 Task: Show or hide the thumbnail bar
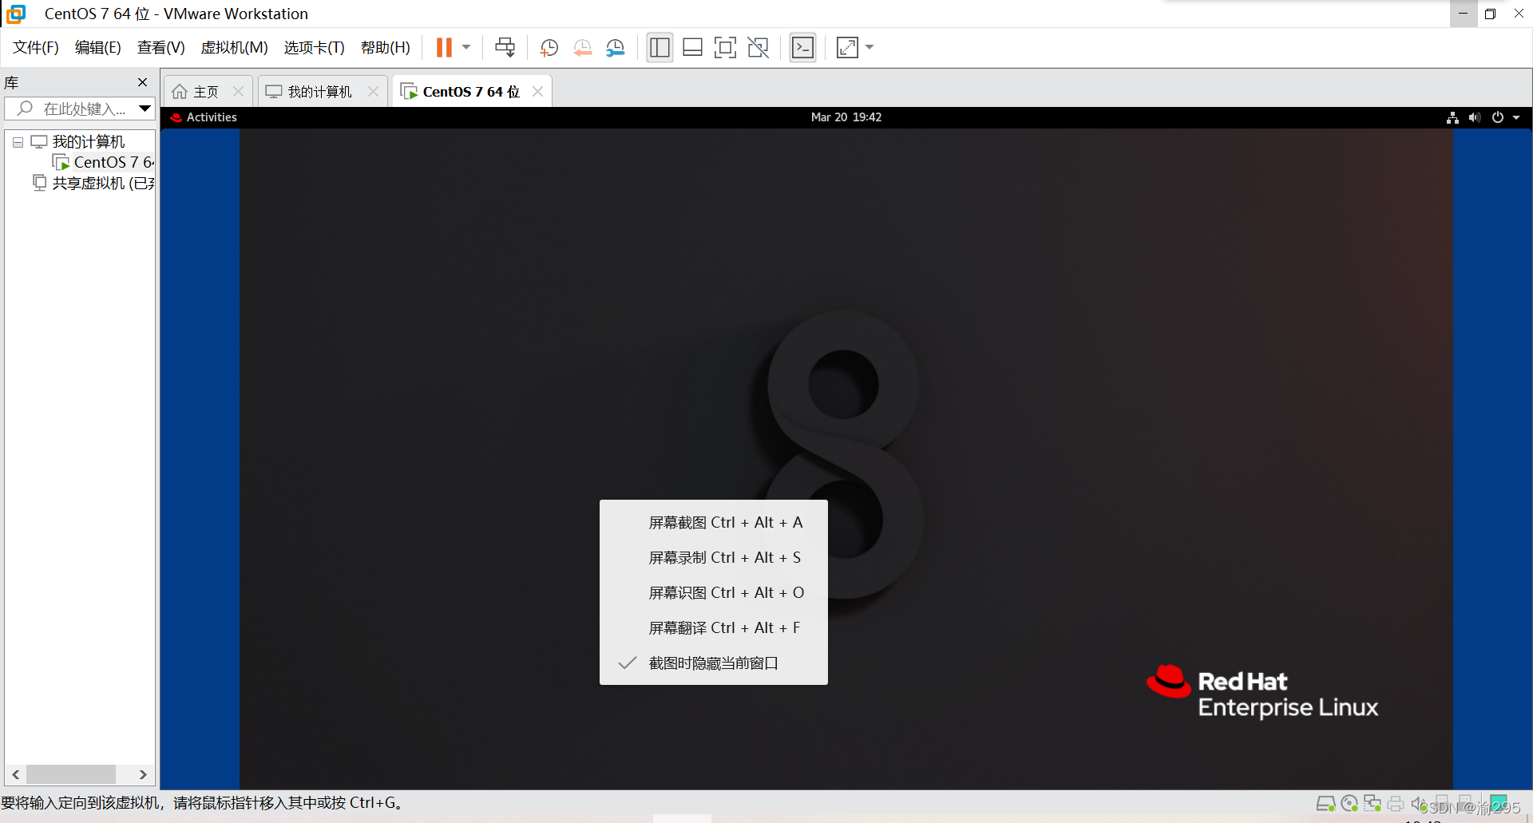pyautogui.click(x=692, y=47)
